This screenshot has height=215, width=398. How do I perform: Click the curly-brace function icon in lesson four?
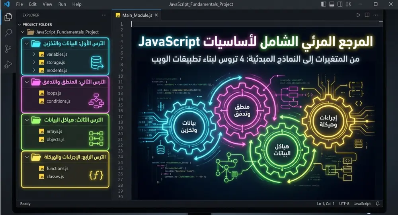pos(96,175)
